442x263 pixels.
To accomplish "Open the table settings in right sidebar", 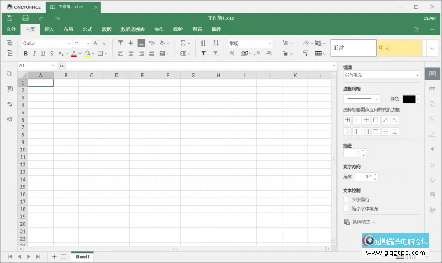I will (x=433, y=89).
